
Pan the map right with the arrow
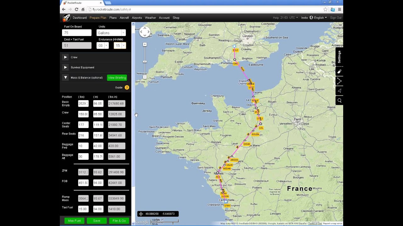pyautogui.click(x=148, y=32)
